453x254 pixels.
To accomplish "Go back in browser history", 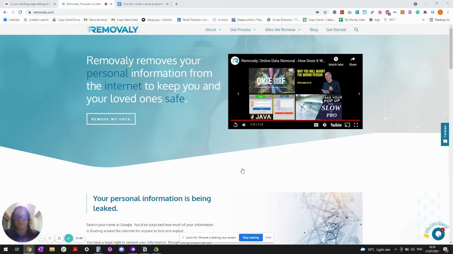I will click(x=5, y=12).
